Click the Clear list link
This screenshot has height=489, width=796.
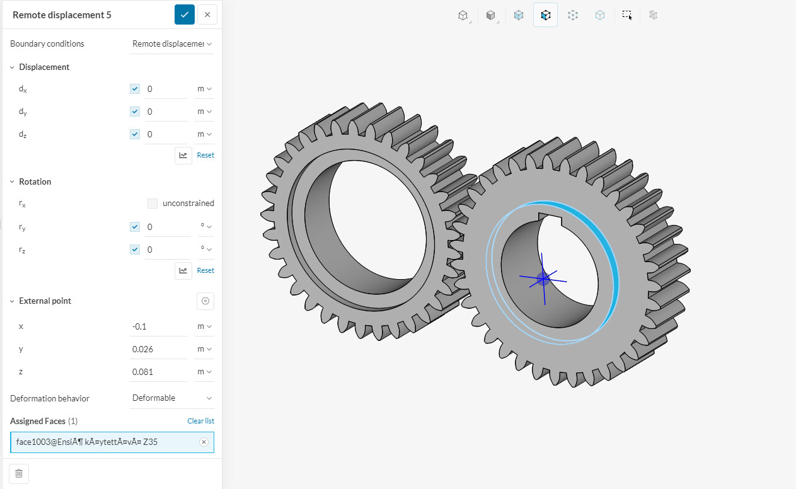point(200,421)
